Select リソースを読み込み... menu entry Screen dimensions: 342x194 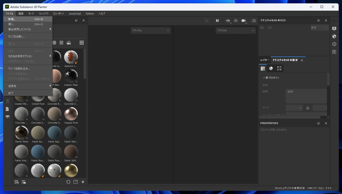coord(28,69)
